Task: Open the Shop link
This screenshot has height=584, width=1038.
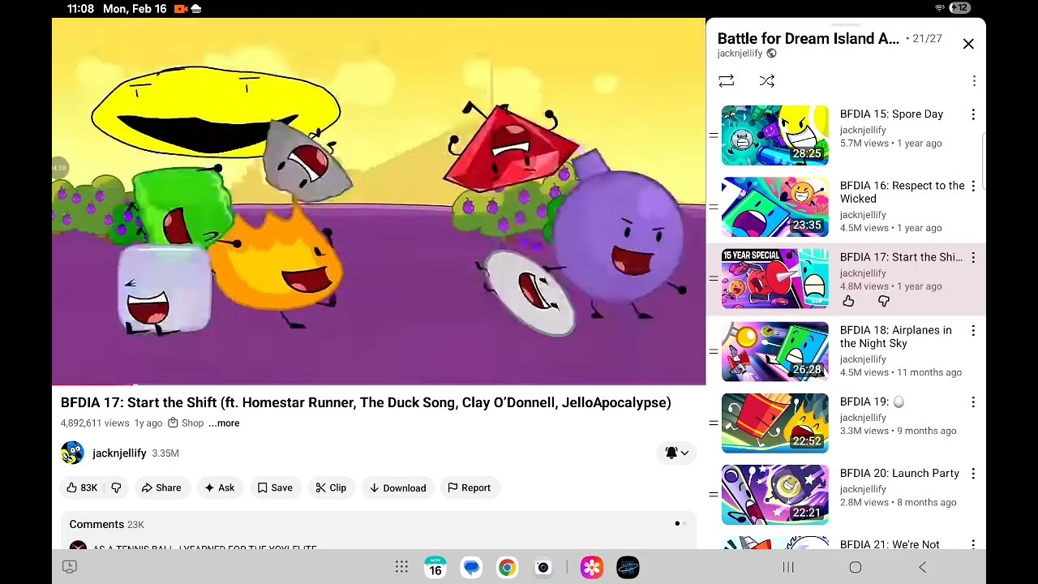Action: [186, 423]
